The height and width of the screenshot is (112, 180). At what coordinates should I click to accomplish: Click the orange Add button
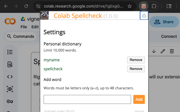[139, 99]
